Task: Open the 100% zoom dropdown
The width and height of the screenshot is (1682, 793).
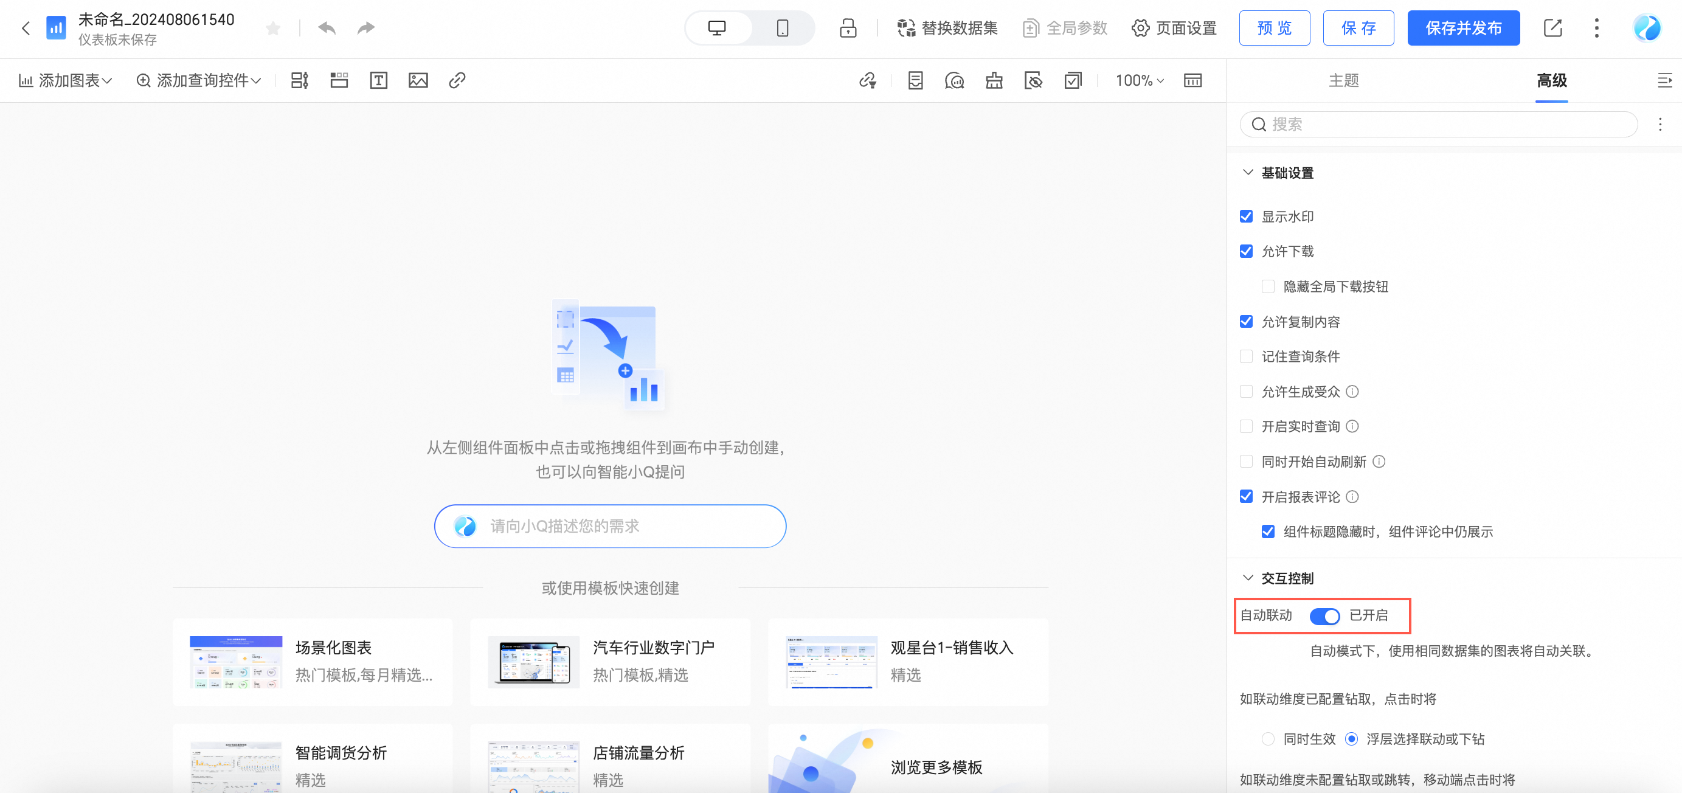Action: (1140, 80)
